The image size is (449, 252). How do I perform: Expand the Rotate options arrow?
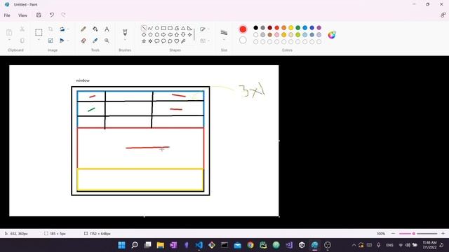click(x=68, y=29)
